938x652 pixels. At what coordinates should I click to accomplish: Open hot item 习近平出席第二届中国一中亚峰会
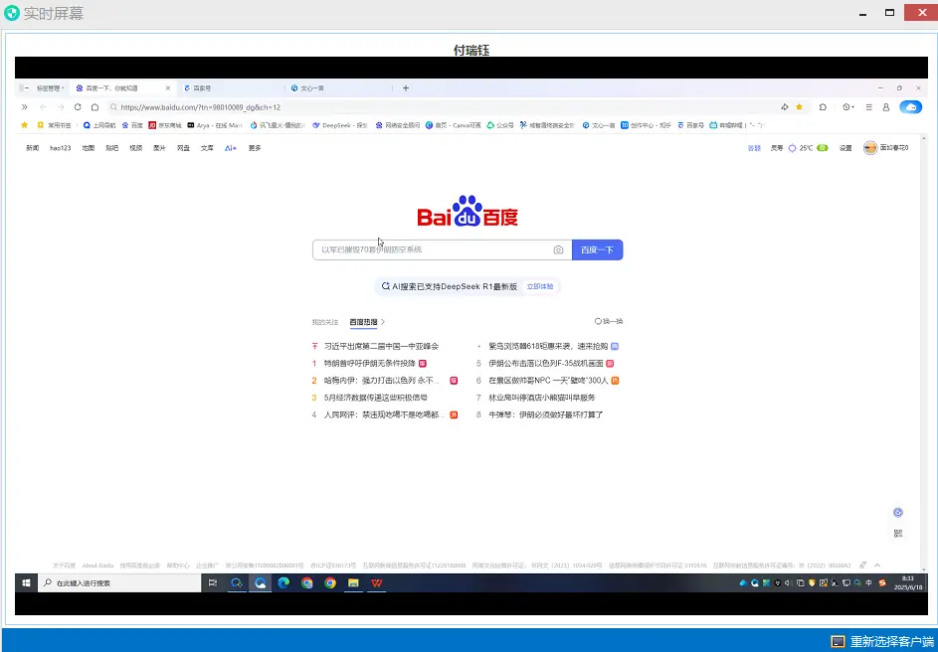coord(381,346)
